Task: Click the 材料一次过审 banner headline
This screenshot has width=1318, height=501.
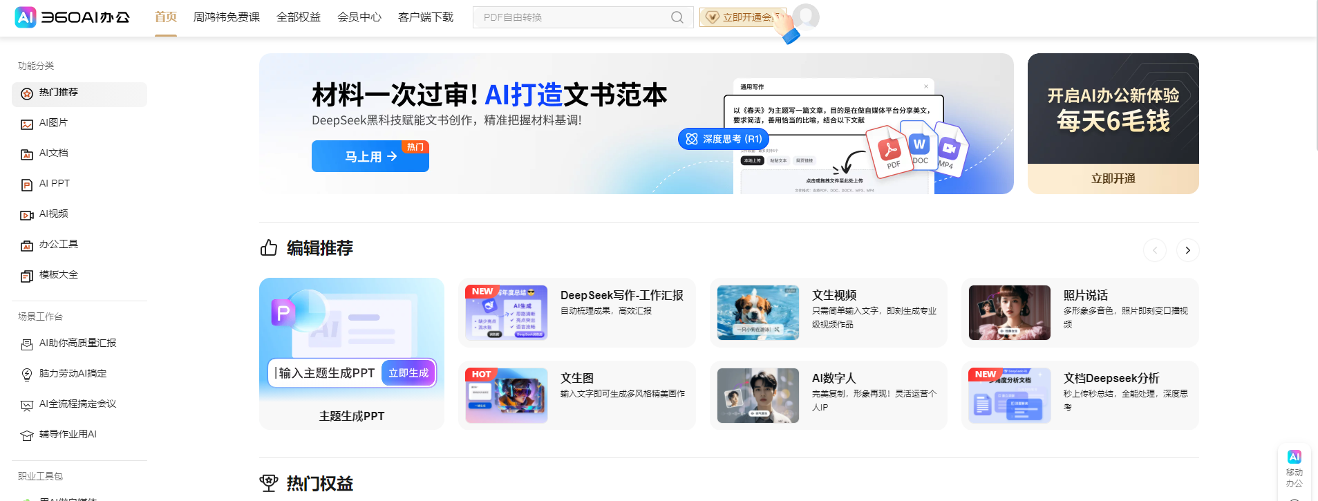Action: [x=489, y=95]
